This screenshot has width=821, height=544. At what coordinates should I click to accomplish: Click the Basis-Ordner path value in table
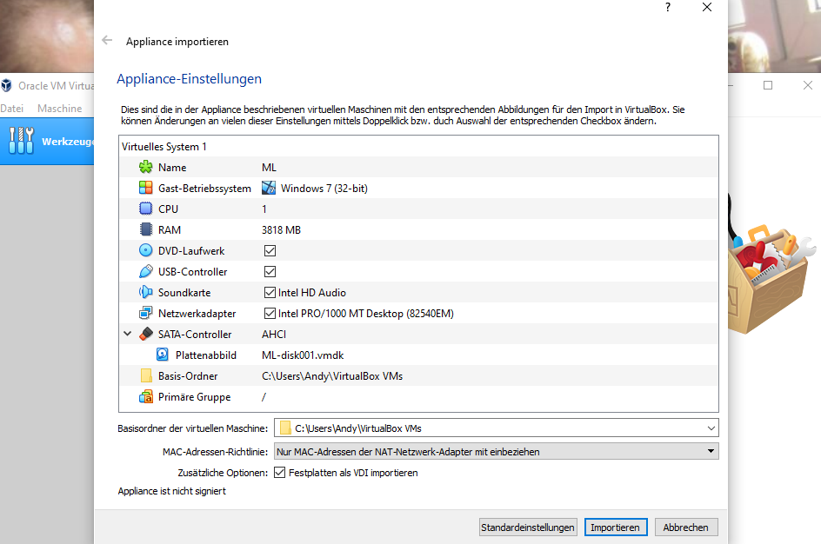click(x=332, y=376)
